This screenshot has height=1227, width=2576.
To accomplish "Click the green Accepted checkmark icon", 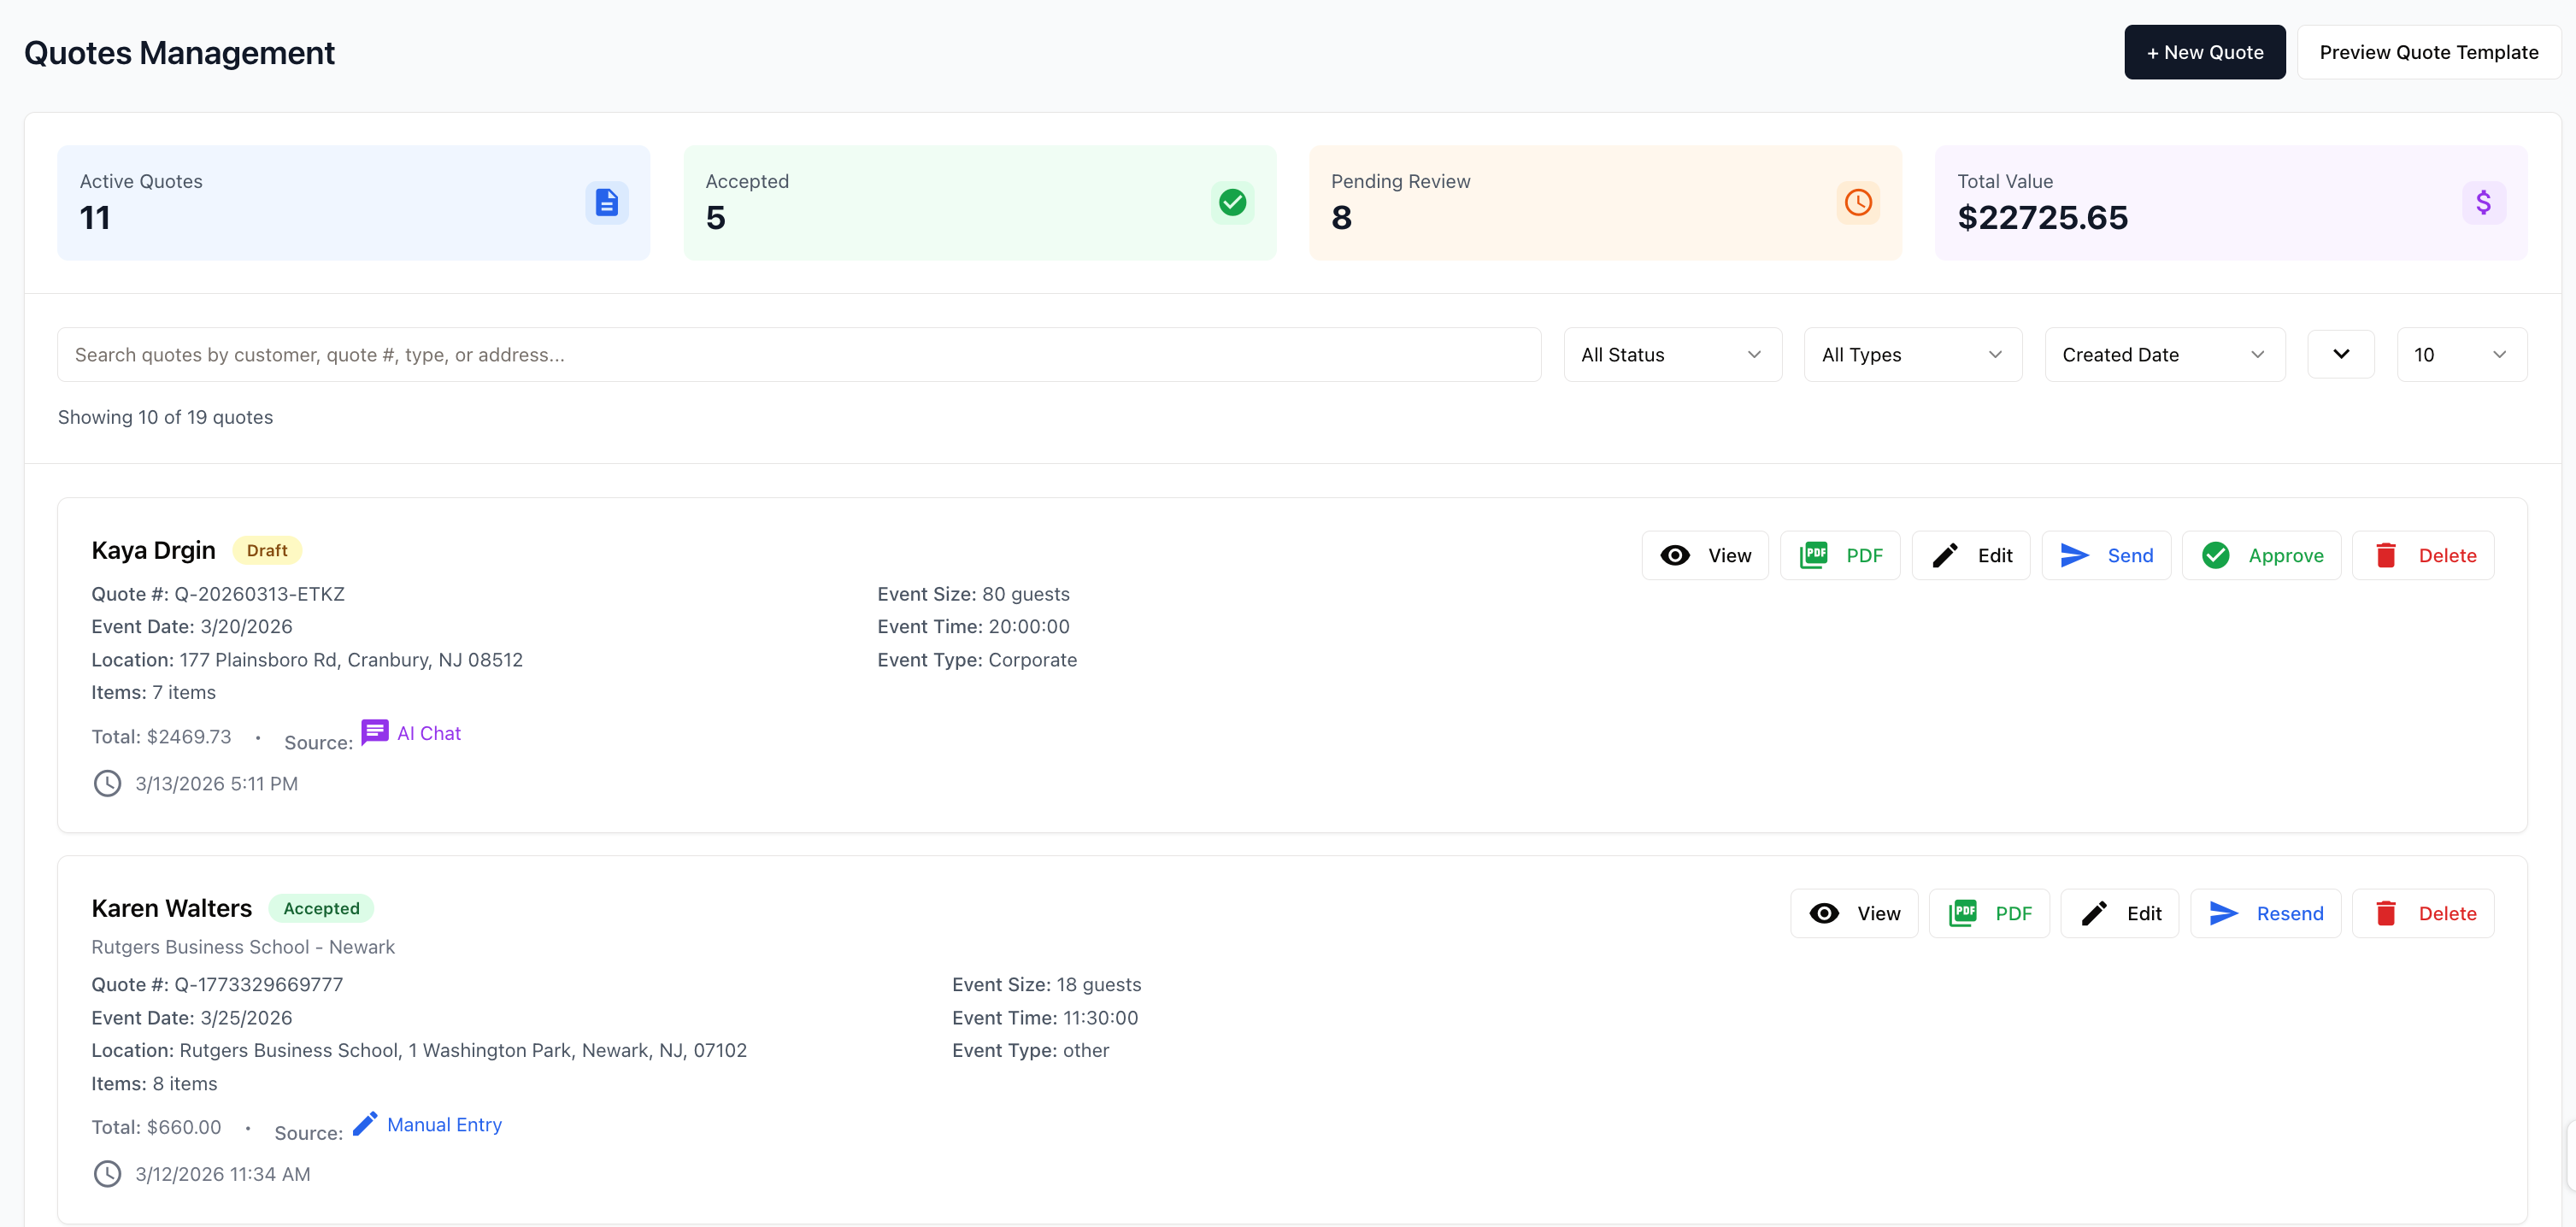I will click(1232, 203).
